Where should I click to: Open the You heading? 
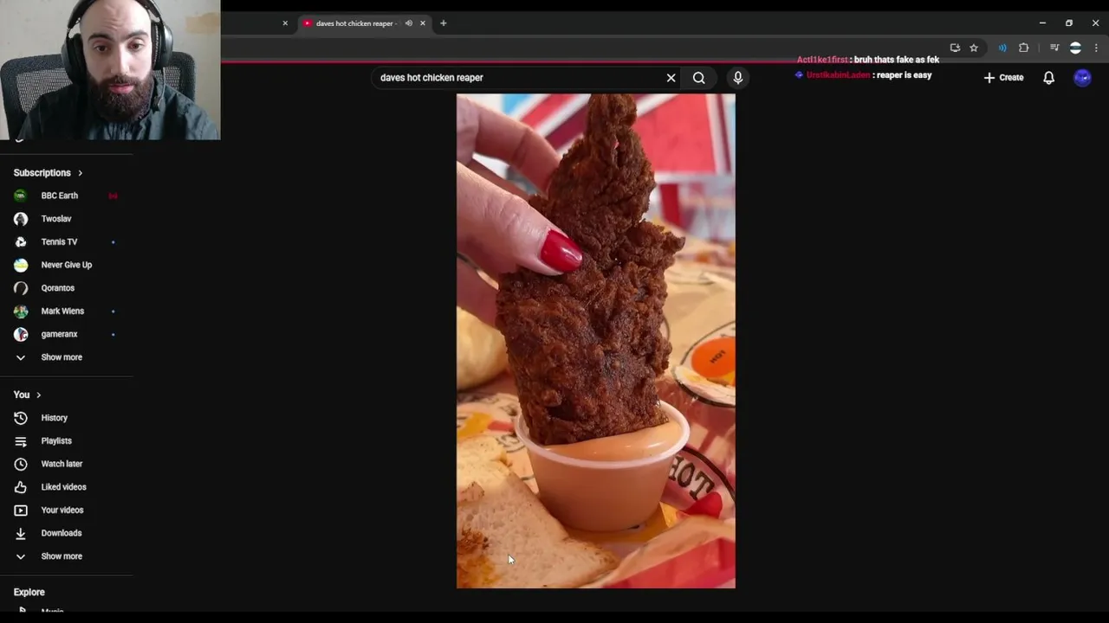(22, 395)
